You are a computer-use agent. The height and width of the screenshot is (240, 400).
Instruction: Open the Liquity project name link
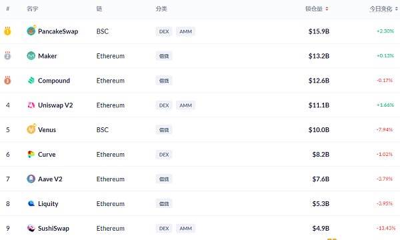point(48,204)
